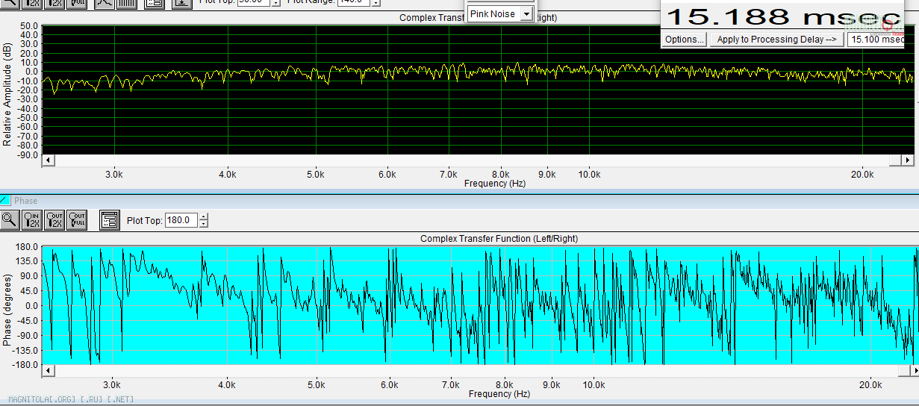Increase Phase Plot Top with up arrow
Image resolution: width=919 pixels, height=406 pixels.
204,216
